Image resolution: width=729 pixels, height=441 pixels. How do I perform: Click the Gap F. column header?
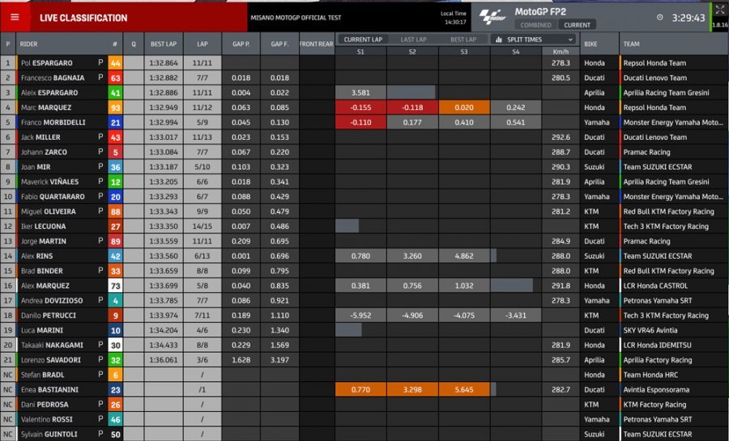(279, 44)
